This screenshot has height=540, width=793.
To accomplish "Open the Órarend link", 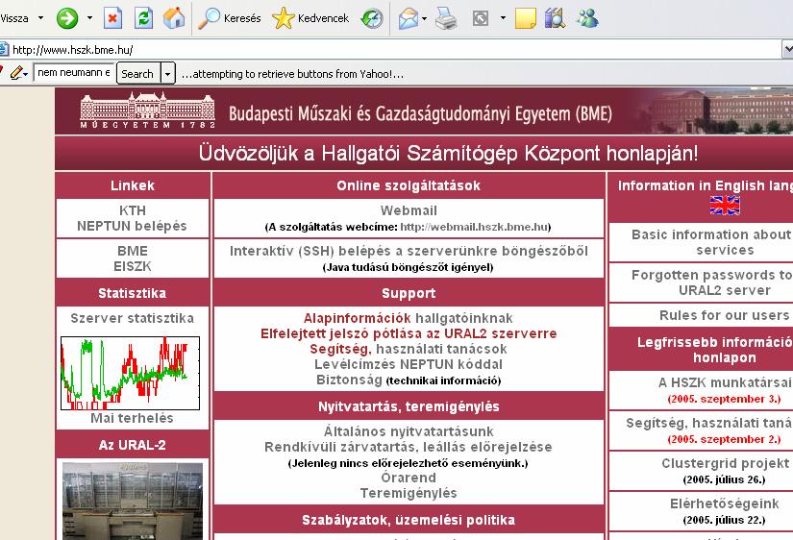I will [409, 478].
